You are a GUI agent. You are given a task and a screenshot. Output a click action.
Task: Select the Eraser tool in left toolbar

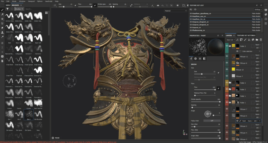click(x=2, y=14)
